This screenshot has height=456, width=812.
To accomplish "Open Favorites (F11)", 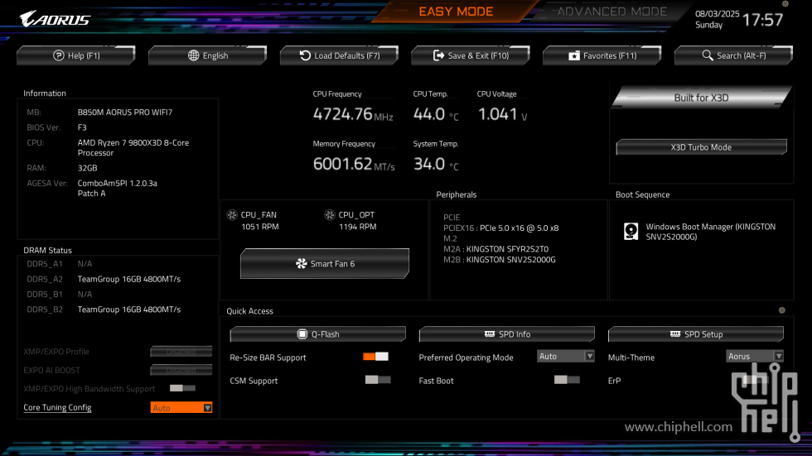I will tap(602, 55).
